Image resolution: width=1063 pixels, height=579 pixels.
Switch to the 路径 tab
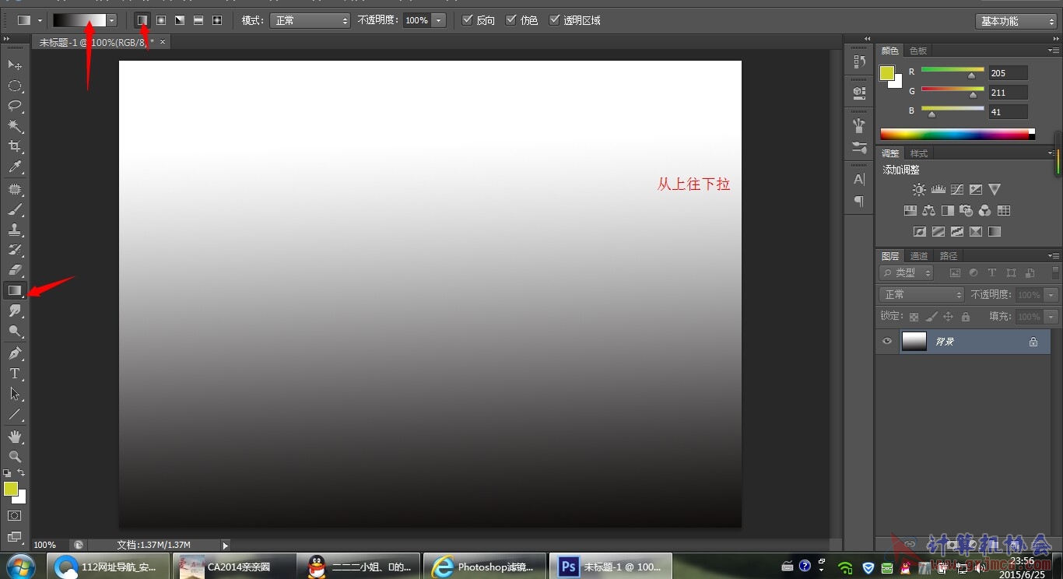pyautogui.click(x=949, y=256)
